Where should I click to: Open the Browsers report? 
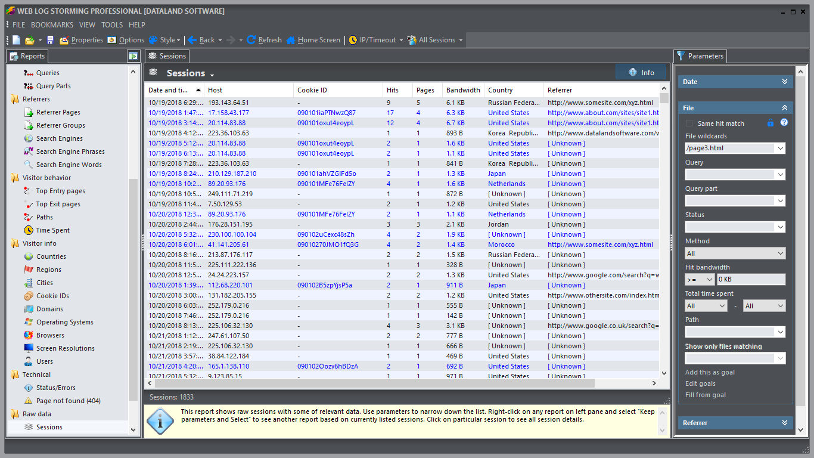click(x=50, y=335)
